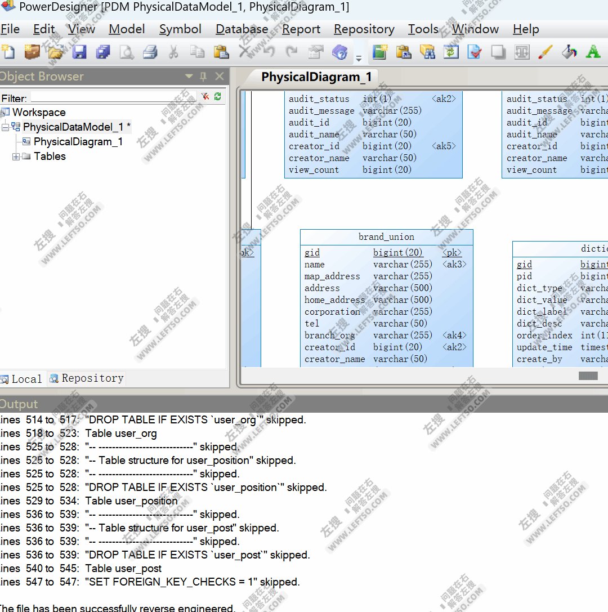
Task: Click the Save All diskettes icon
Action: tap(103, 52)
